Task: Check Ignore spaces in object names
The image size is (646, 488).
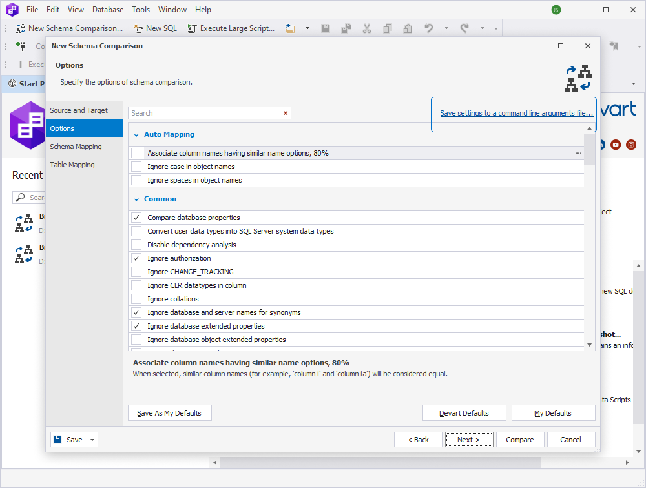Action: [136, 180]
